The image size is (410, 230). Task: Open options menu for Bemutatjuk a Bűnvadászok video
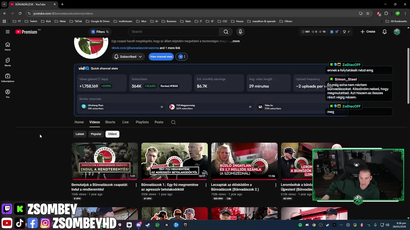[x=136, y=185]
